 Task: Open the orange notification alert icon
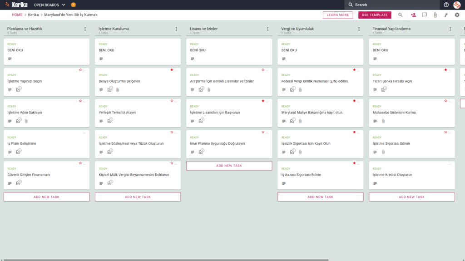coord(73,5)
